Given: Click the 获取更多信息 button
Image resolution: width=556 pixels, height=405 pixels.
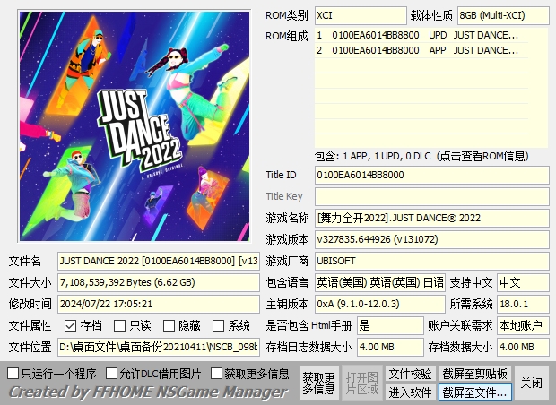Looking at the screenshot, I should (x=318, y=383).
